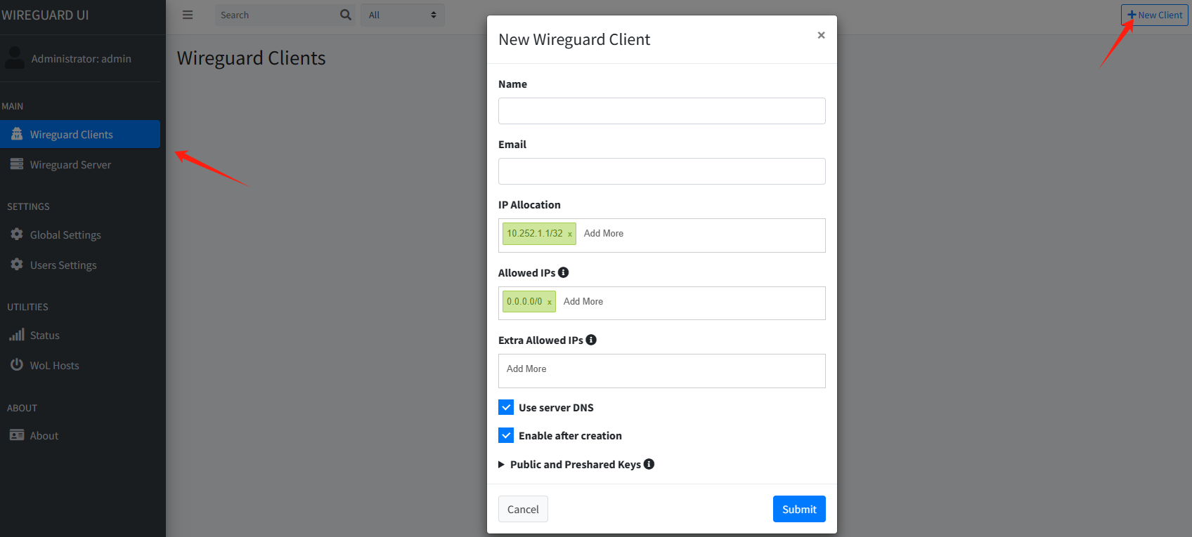Screen dimensions: 1192x537
Task: Go to Global Settings page
Action: coord(65,235)
